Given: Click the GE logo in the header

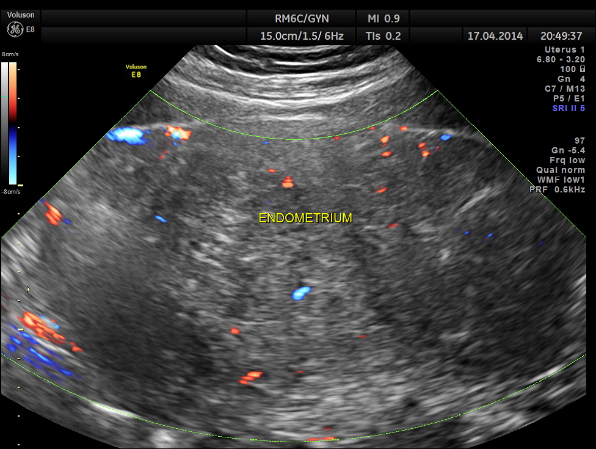Looking at the screenshot, I should 15,29.
